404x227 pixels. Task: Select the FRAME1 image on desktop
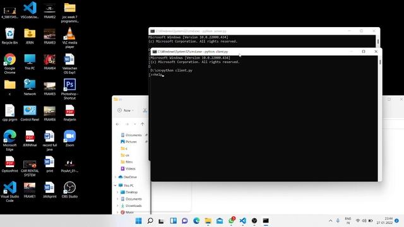(30, 190)
